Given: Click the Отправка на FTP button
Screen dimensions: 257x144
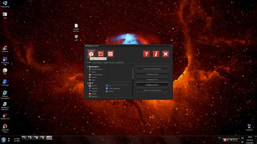Looking at the screenshot, I should pyautogui.click(x=152, y=80).
